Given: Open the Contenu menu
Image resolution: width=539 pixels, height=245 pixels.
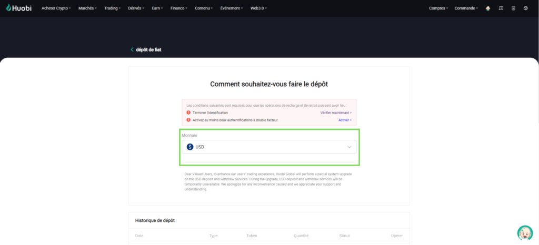Looking at the screenshot, I should coord(204,8).
